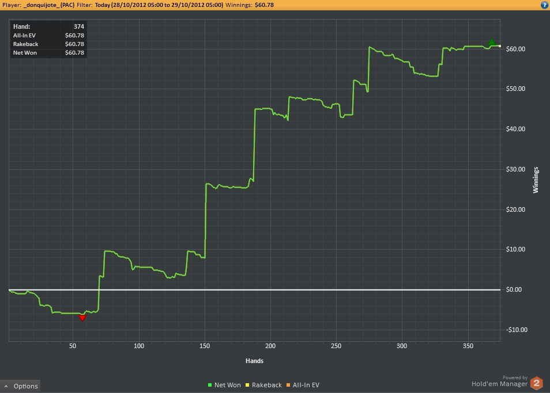The height and width of the screenshot is (393, 550).
Task: Click the blue help question mark icon
Action: 544,5
